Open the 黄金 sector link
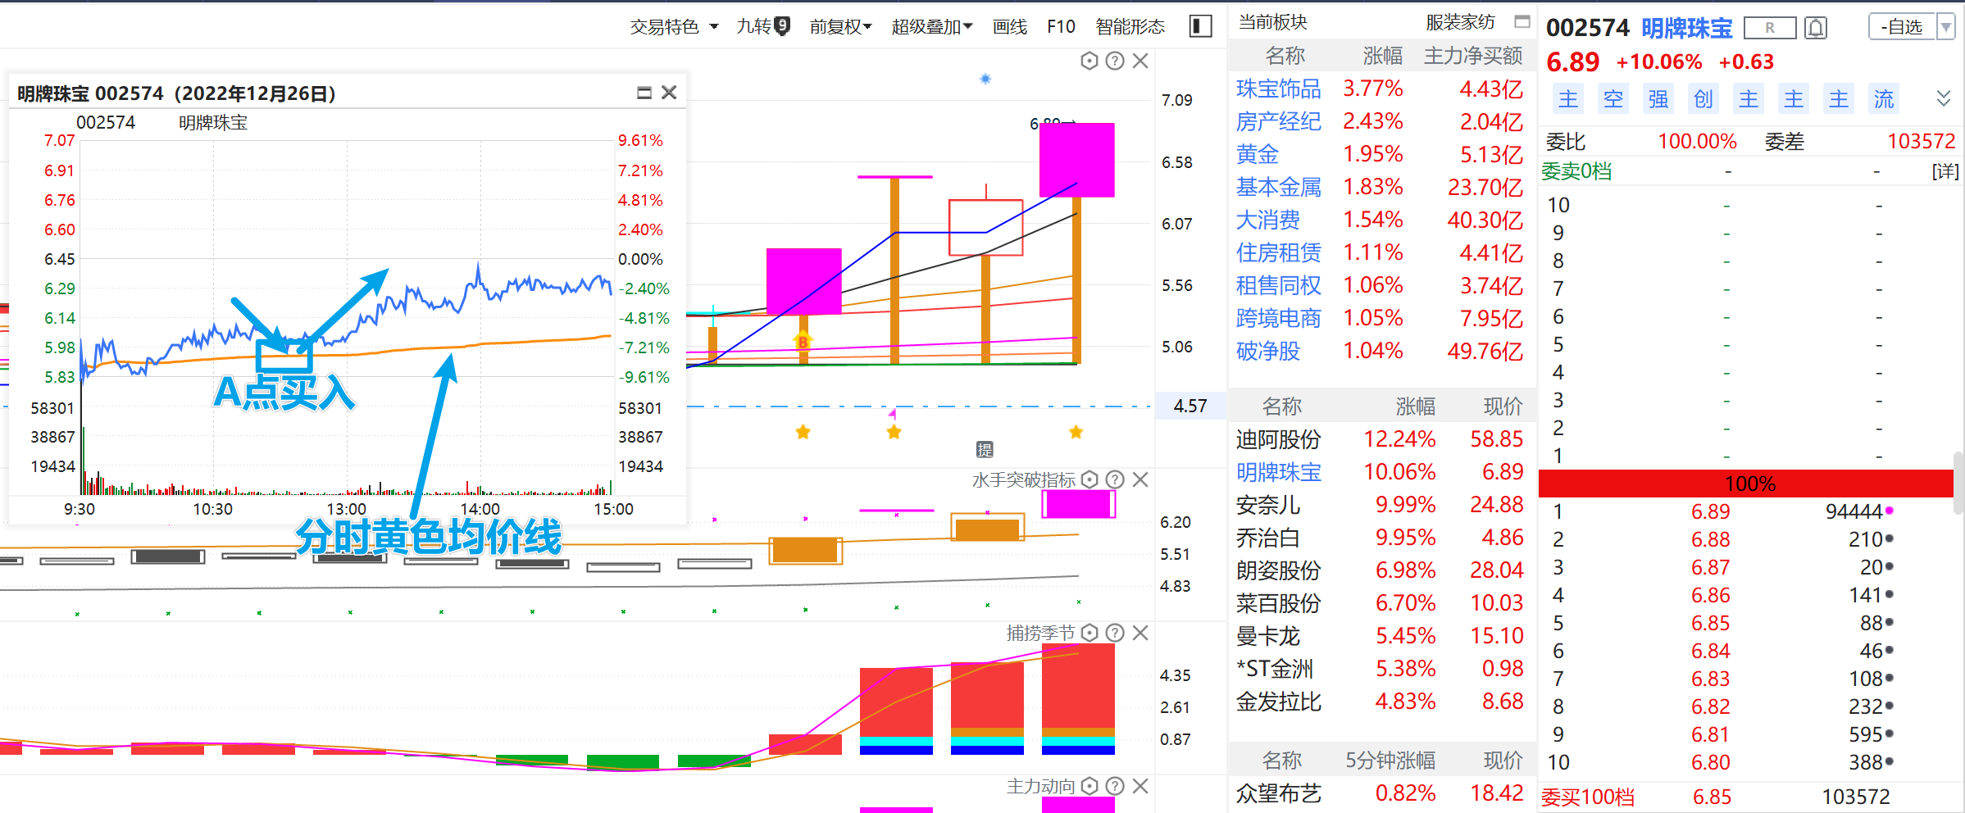 pyautogui.click(x=1258, y=154)
